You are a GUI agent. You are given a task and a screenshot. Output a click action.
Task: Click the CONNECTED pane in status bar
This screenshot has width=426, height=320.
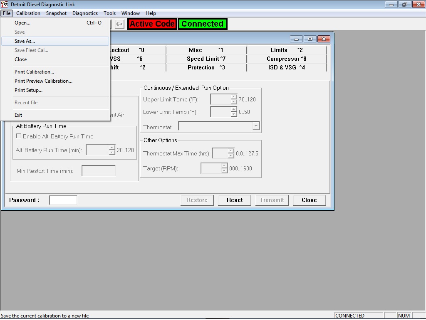coord(358,315)
